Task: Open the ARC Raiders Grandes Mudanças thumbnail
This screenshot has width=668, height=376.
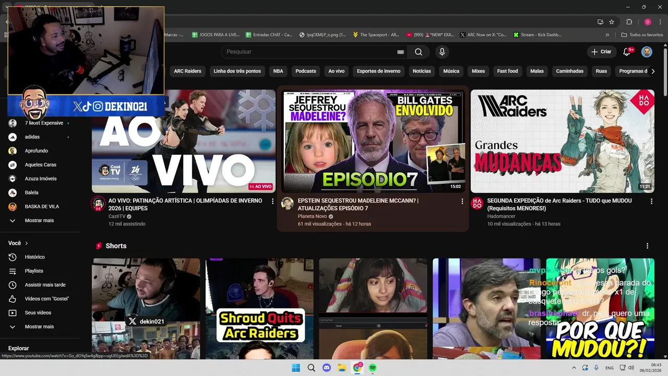Action: [x=563, y=141]
